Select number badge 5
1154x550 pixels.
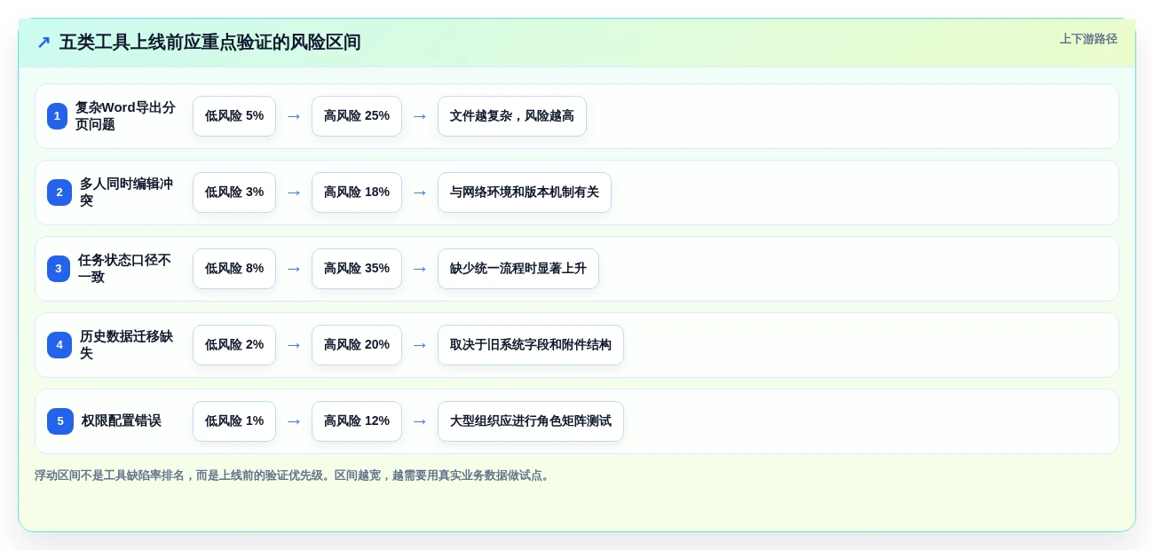[x=60, y=421]
